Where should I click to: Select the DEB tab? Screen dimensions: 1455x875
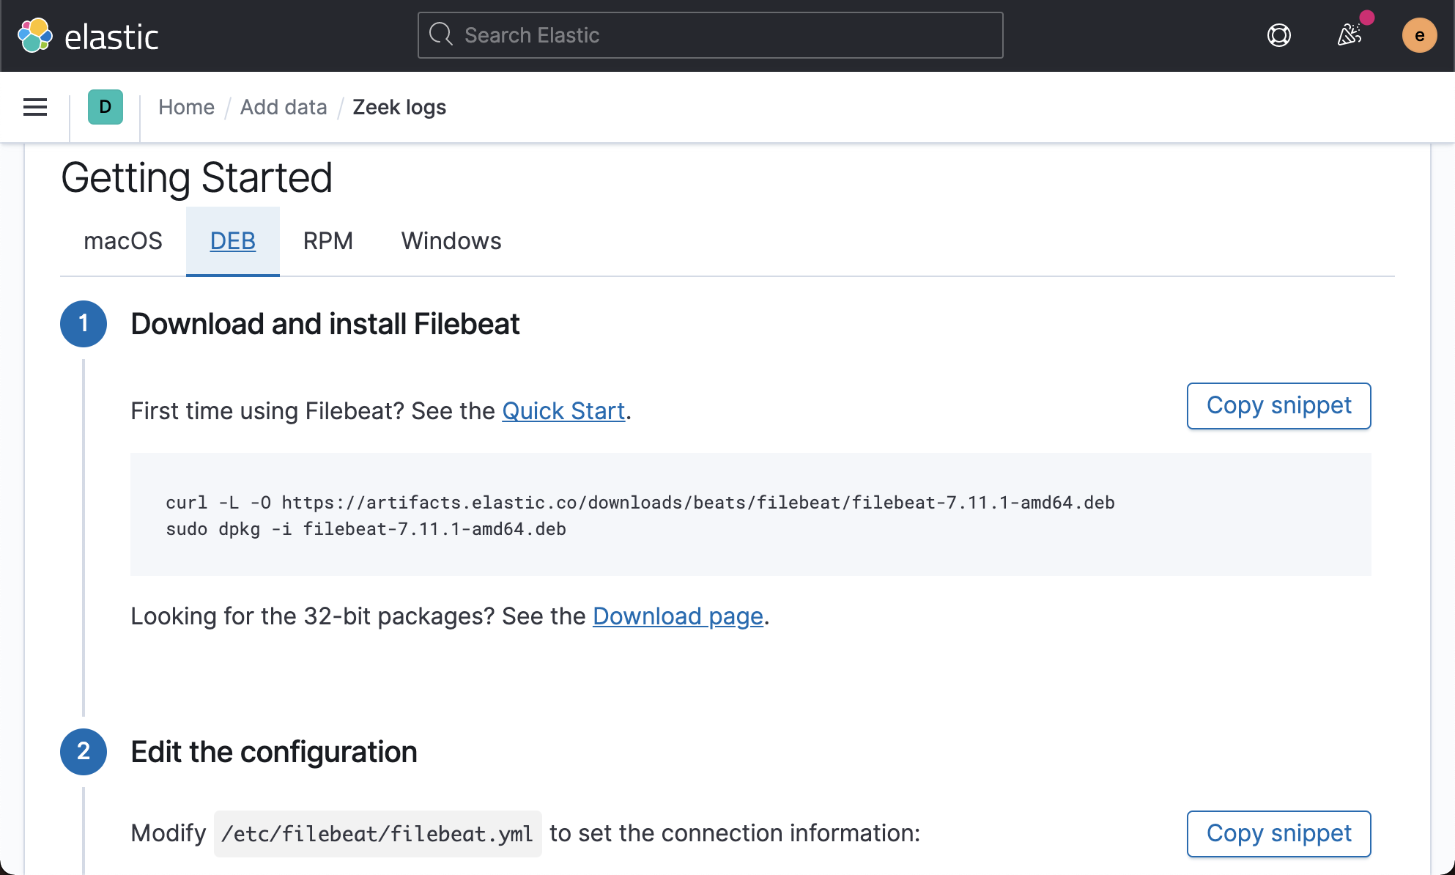point(232,240)
